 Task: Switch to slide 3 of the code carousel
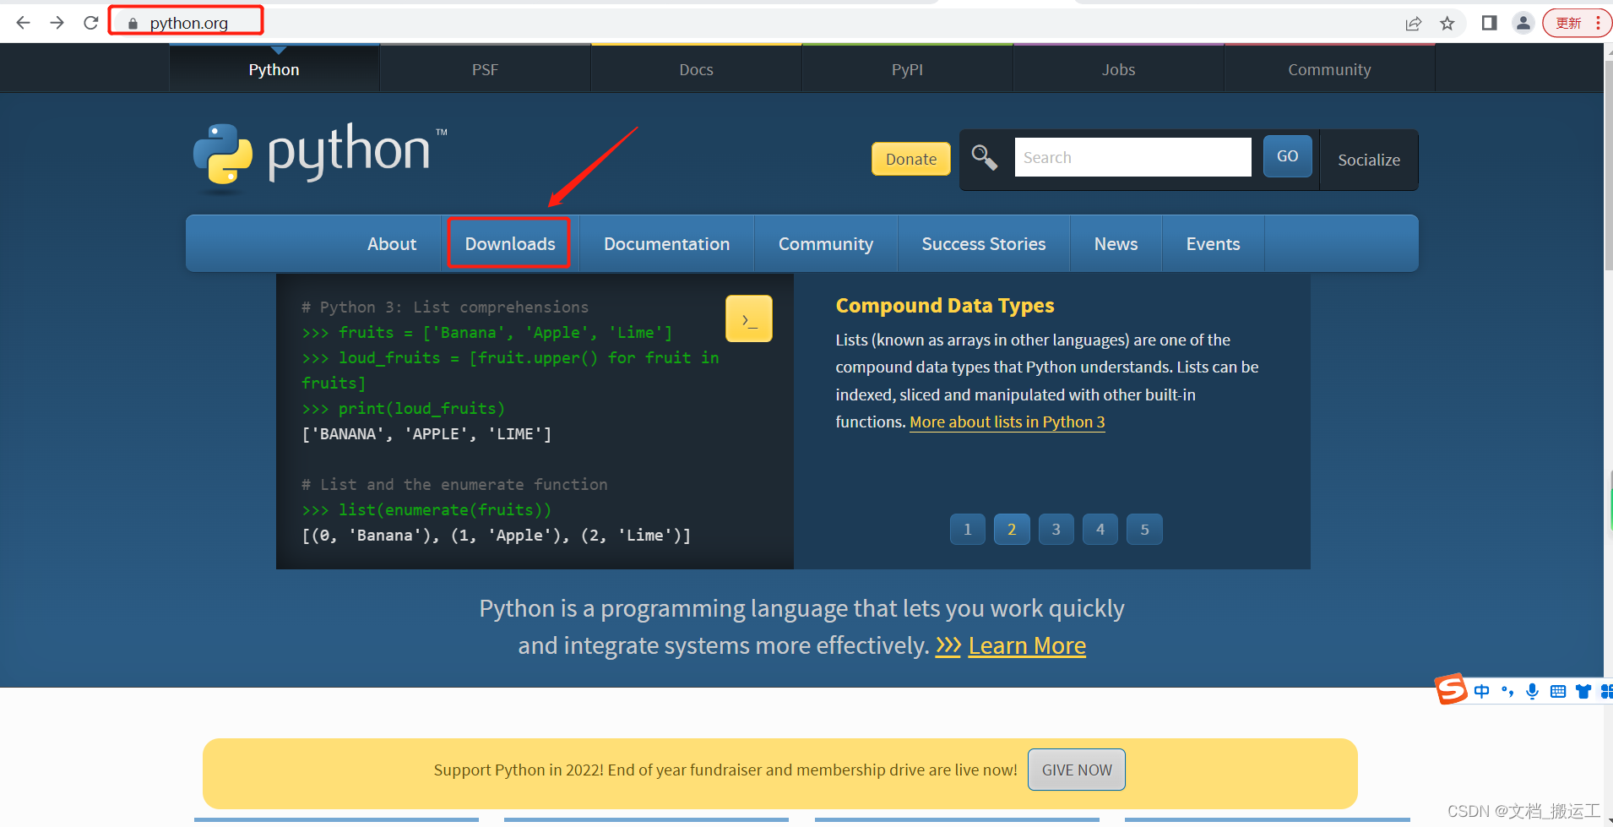point(1056,530)
